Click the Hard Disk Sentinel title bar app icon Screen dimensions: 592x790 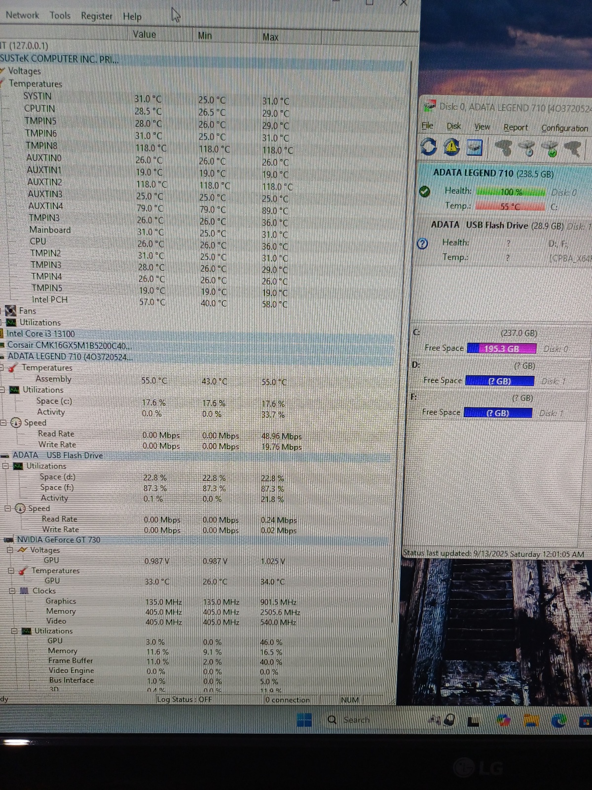[x=430, y=106]
